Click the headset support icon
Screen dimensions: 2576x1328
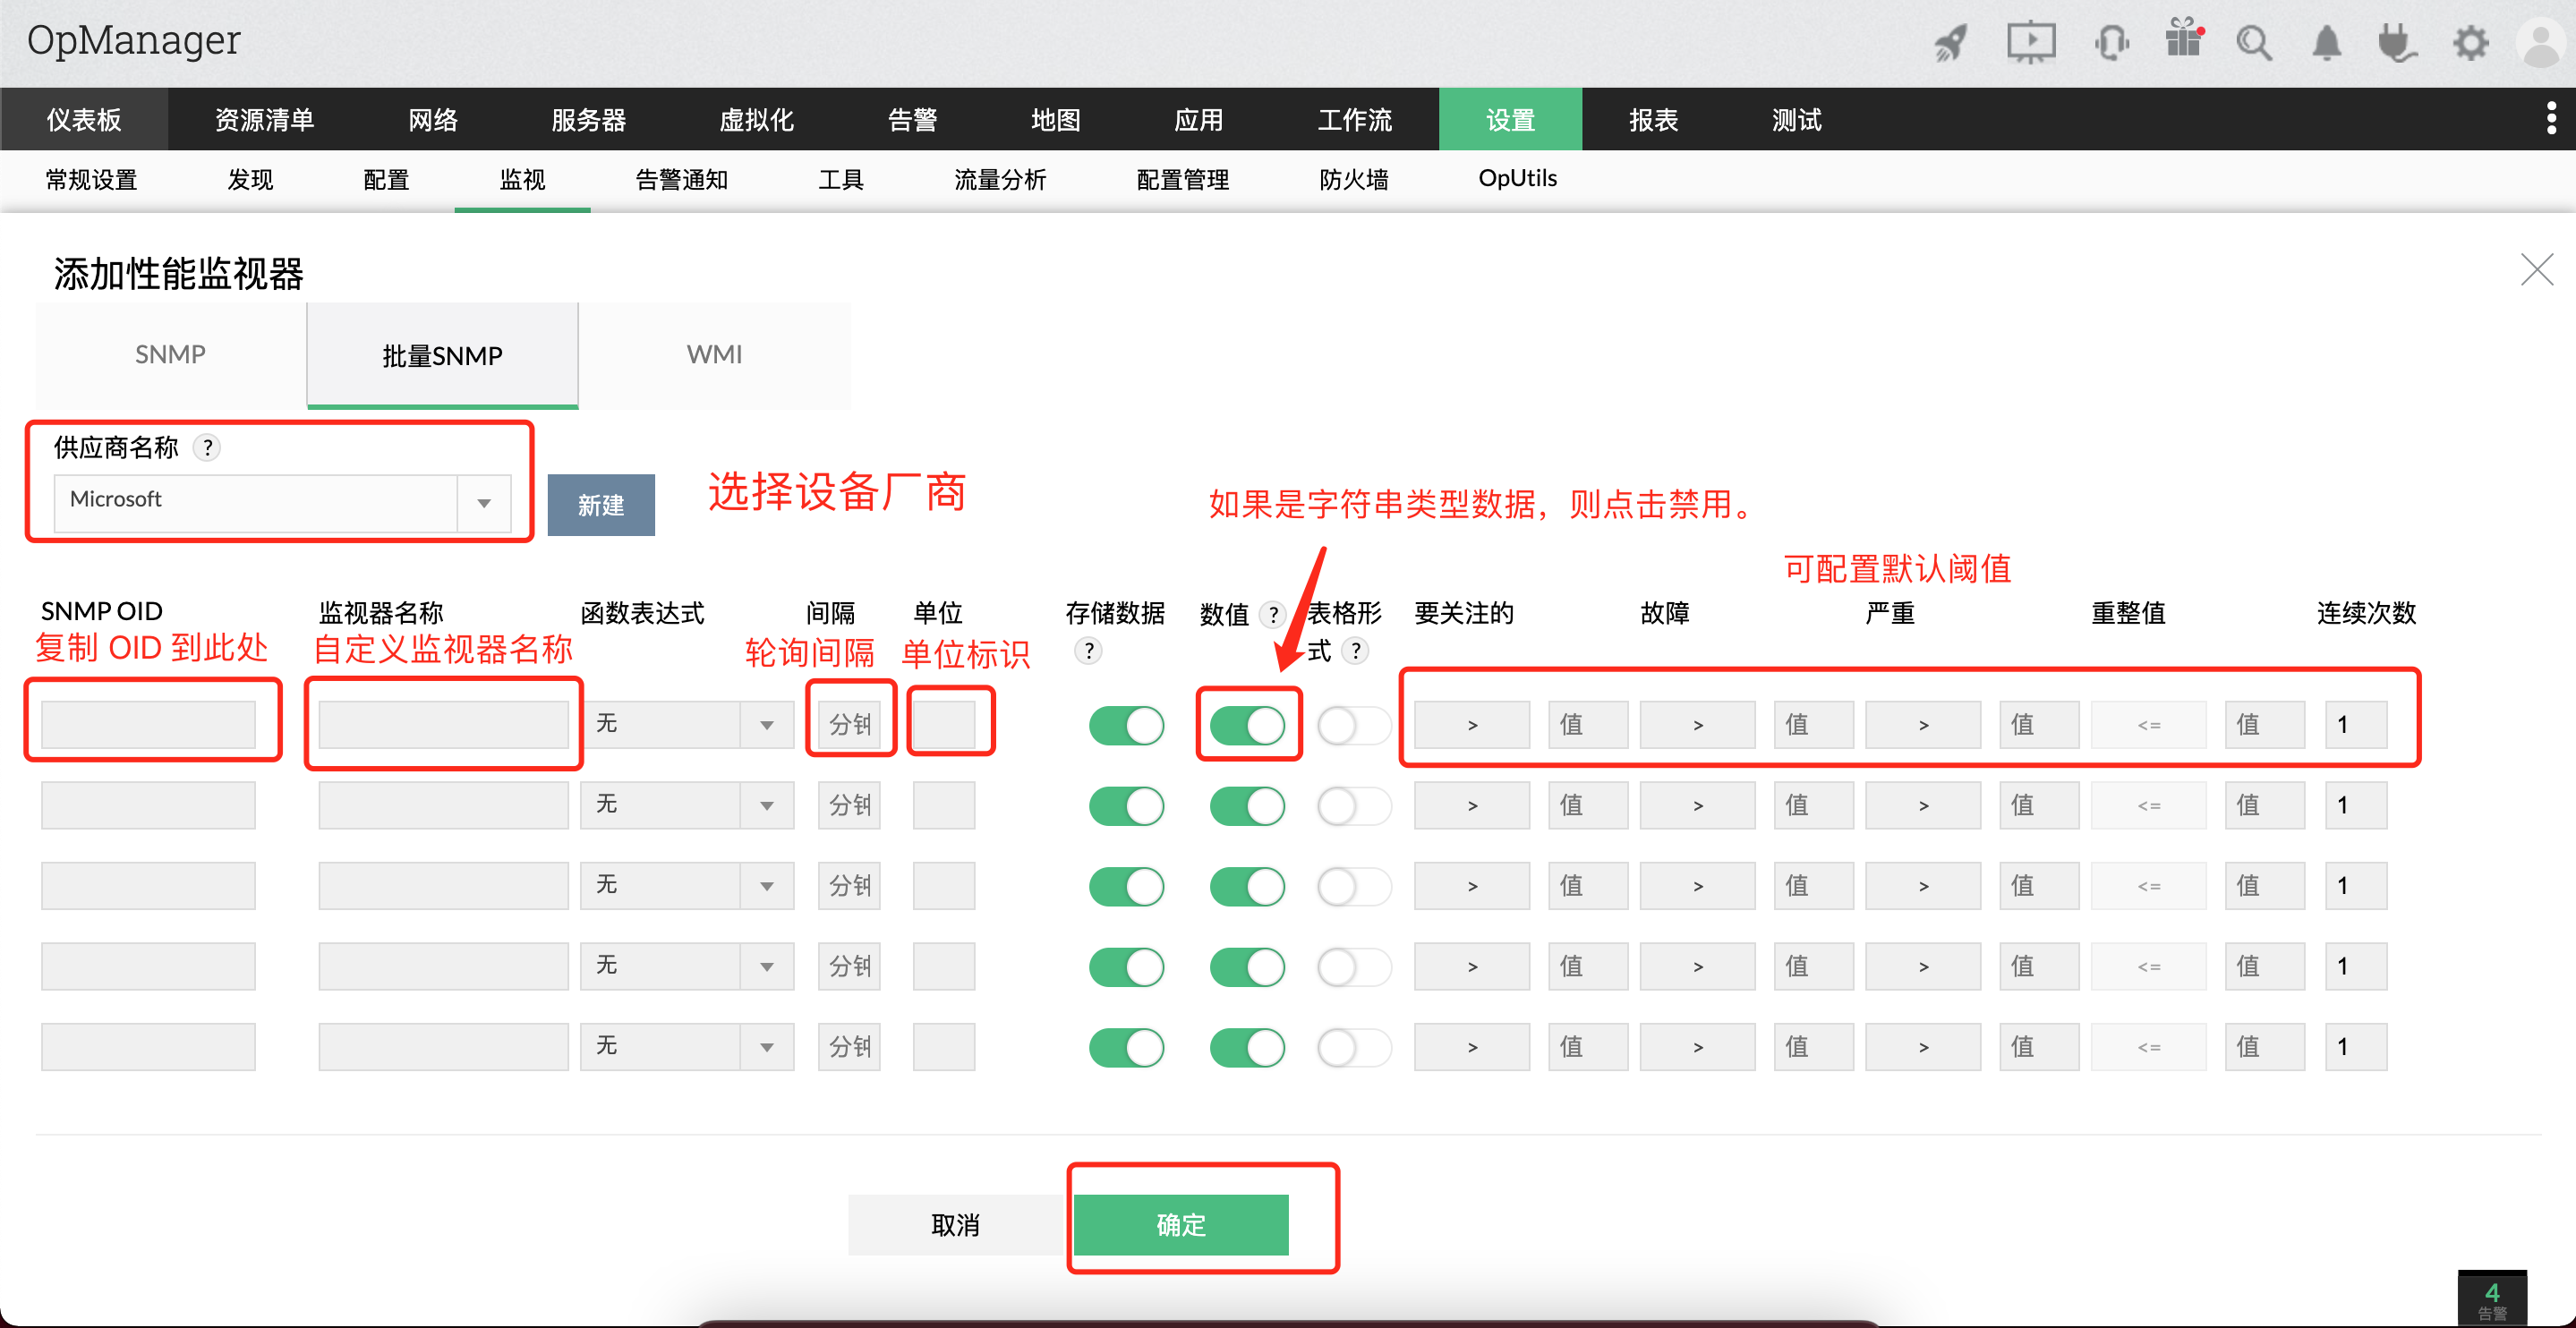(x=2112, y=42)
